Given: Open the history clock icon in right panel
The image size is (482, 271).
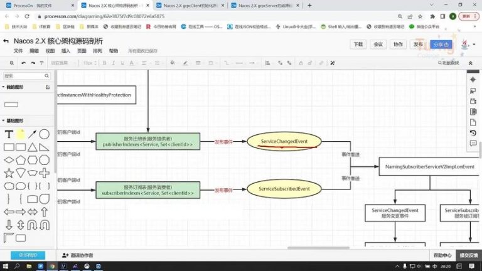Looking at the screenshot, I should 473,133.
